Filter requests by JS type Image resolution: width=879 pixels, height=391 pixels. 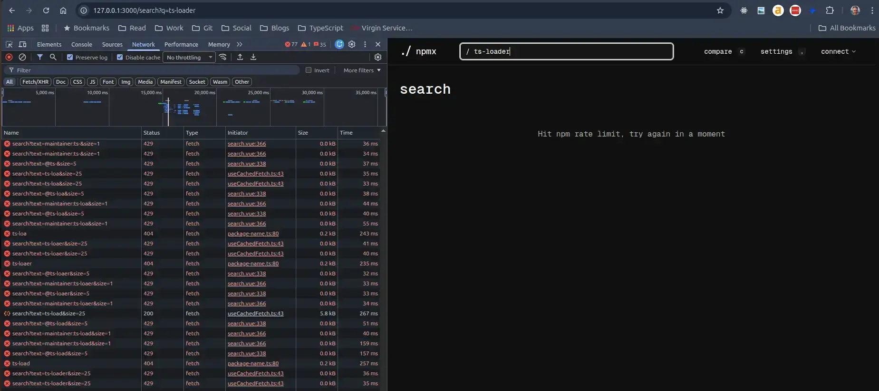[93, 82]
